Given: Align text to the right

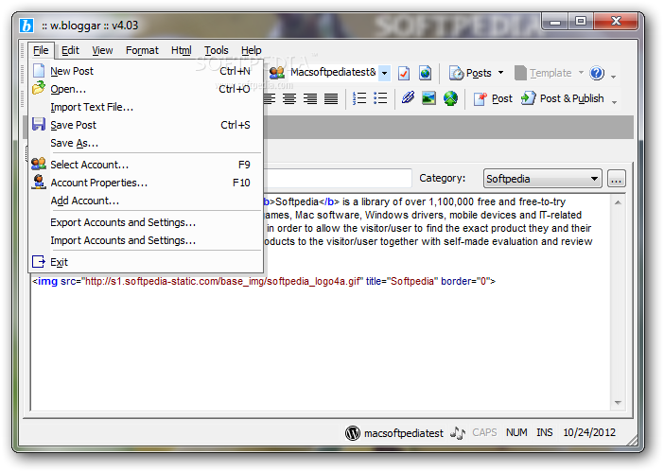Looking at the screenshot, I should click(x=310, y=98).
